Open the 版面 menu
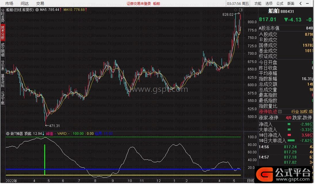The width and height of the screenshot is (315, 184). (x=291, y=3)
